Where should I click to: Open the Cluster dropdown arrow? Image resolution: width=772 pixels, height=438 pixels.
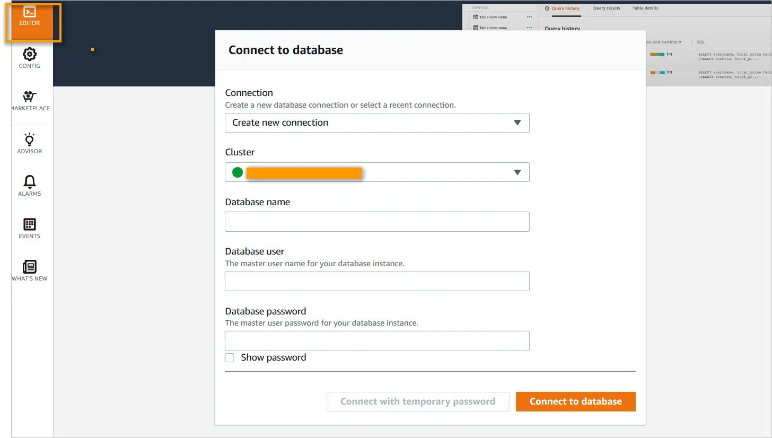tap(517, 172)
